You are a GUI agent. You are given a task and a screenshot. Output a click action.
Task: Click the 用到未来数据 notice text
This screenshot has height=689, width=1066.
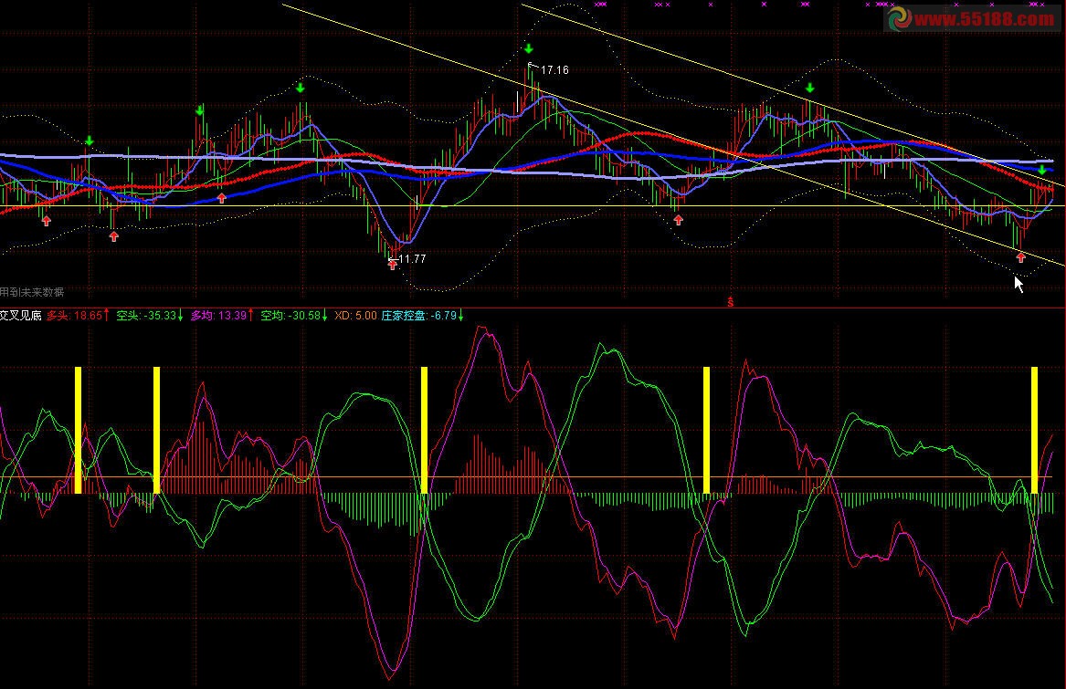pyautogui.click(x=32, y=292)
